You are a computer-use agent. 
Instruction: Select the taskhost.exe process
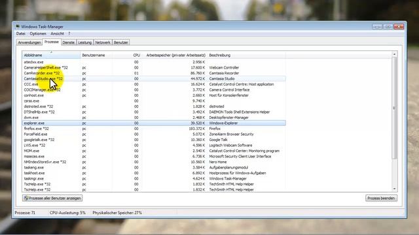(154, 173)
